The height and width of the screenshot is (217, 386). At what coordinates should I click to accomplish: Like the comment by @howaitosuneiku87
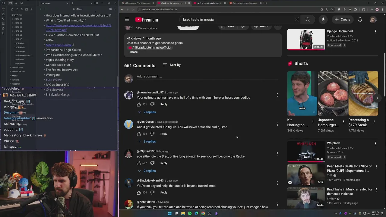pos(139,104)
